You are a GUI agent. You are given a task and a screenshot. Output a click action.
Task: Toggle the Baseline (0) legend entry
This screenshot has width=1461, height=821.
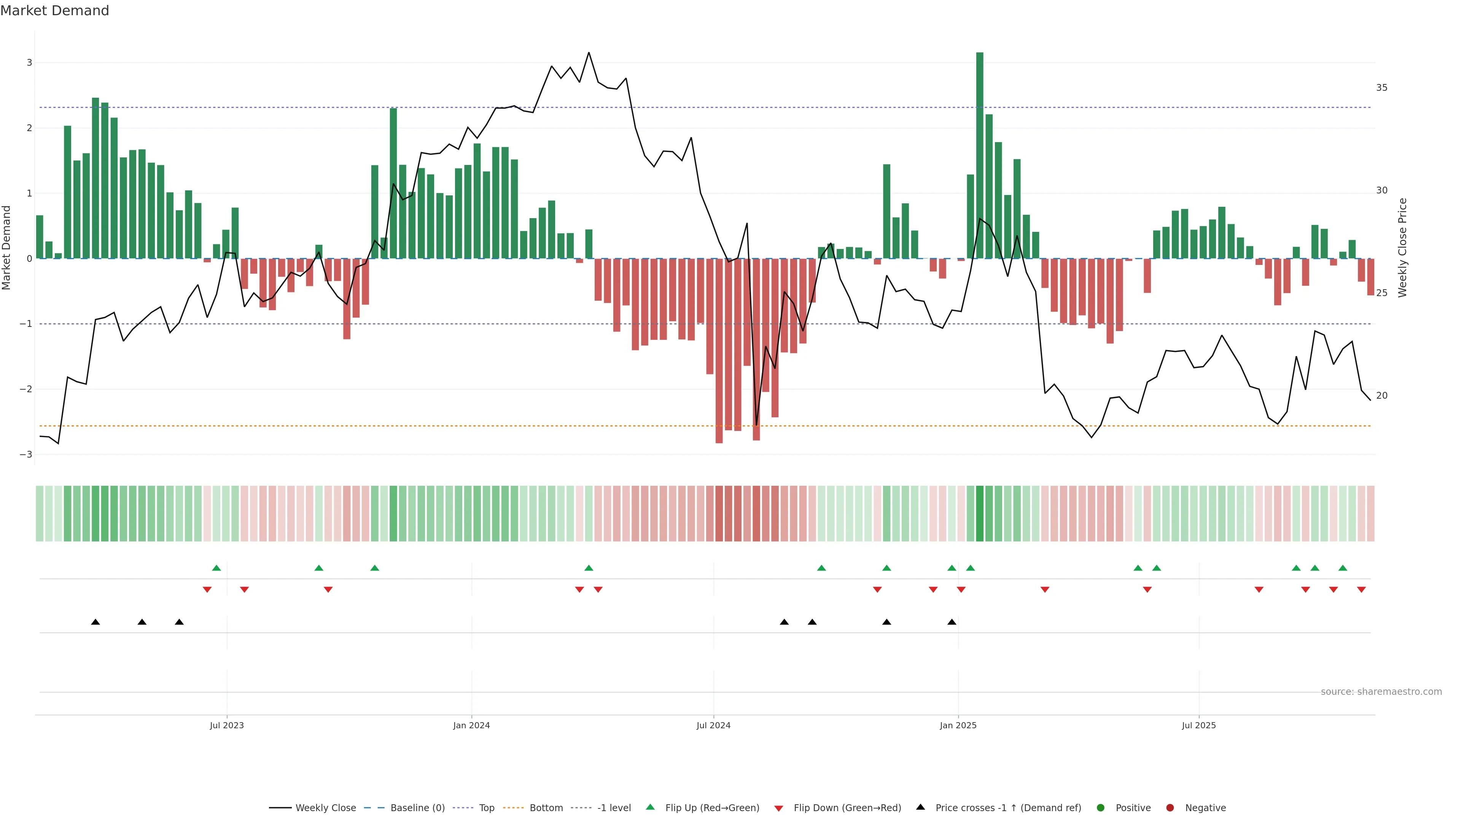pyautogui.click(x=417, y=807)
